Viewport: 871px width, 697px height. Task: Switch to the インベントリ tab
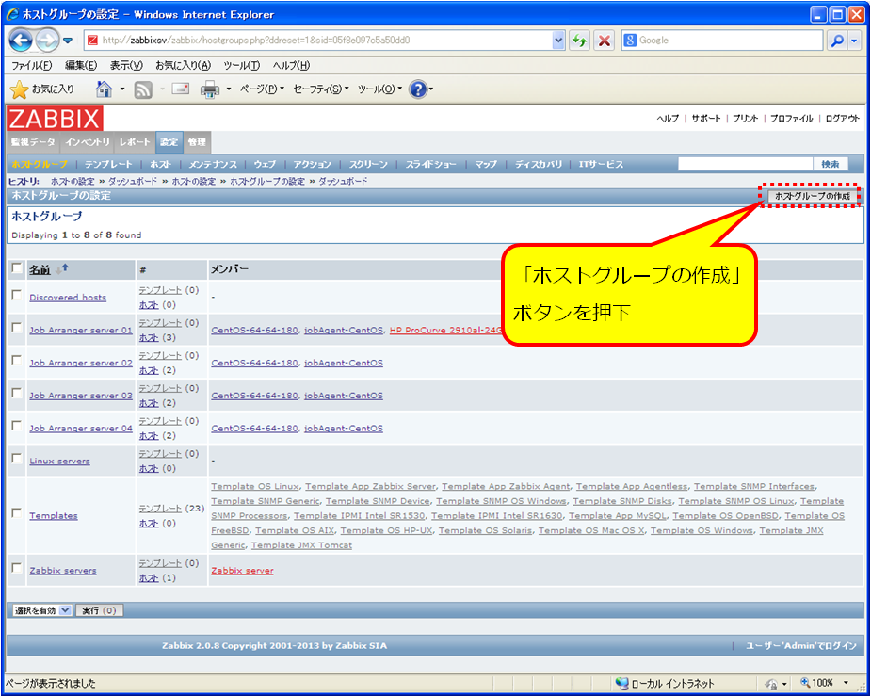pos(88,142)
